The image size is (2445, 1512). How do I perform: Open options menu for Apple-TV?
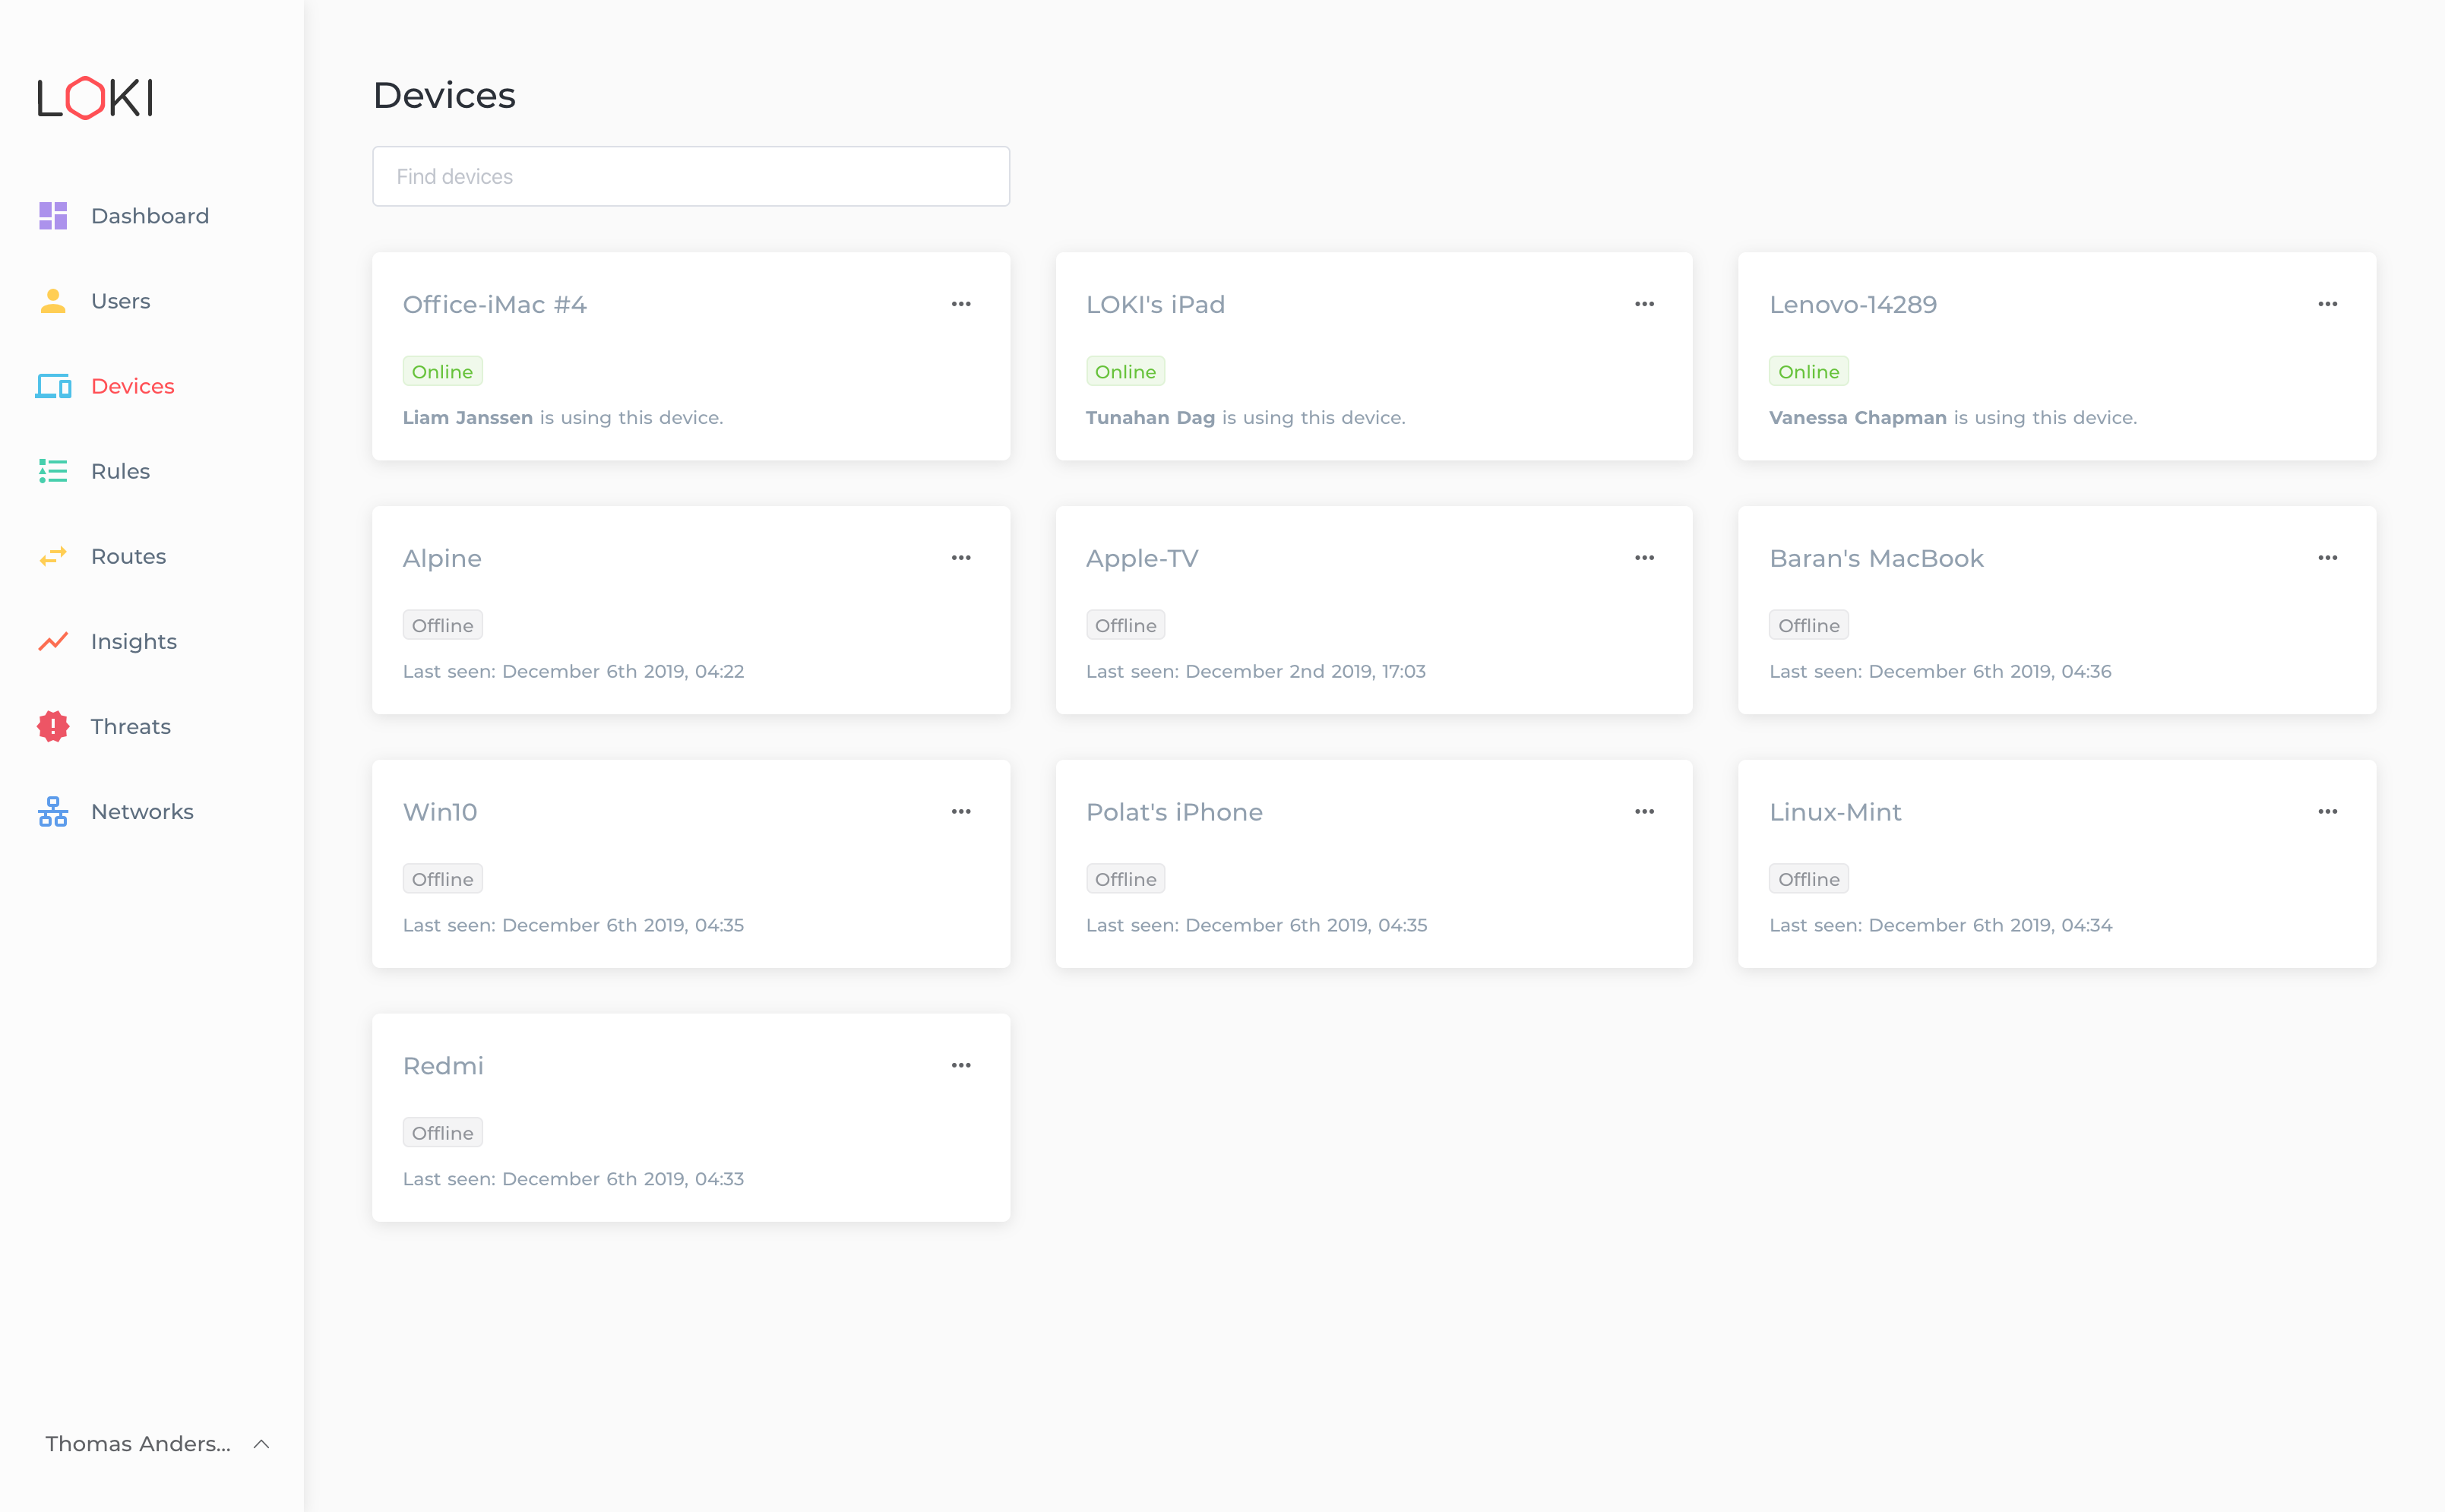[1644, 558]
